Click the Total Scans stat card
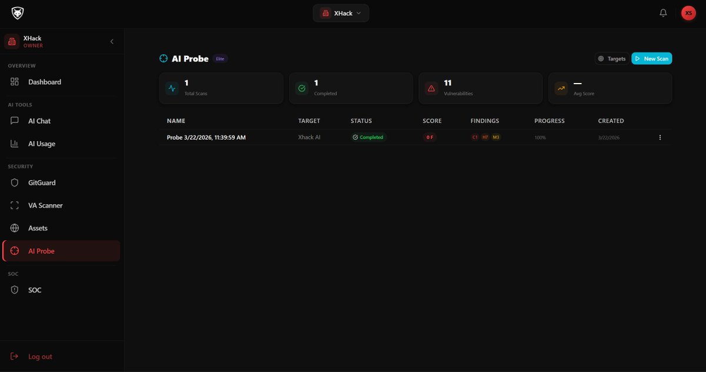 click(x=221, y=88)
